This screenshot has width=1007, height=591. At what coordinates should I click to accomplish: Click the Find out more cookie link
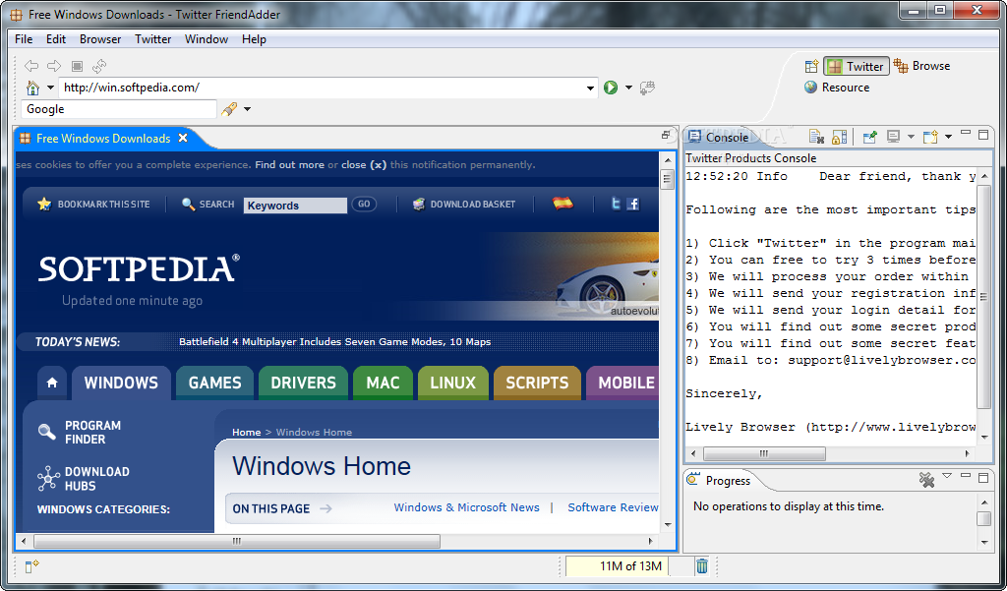[x=290, y=165]
